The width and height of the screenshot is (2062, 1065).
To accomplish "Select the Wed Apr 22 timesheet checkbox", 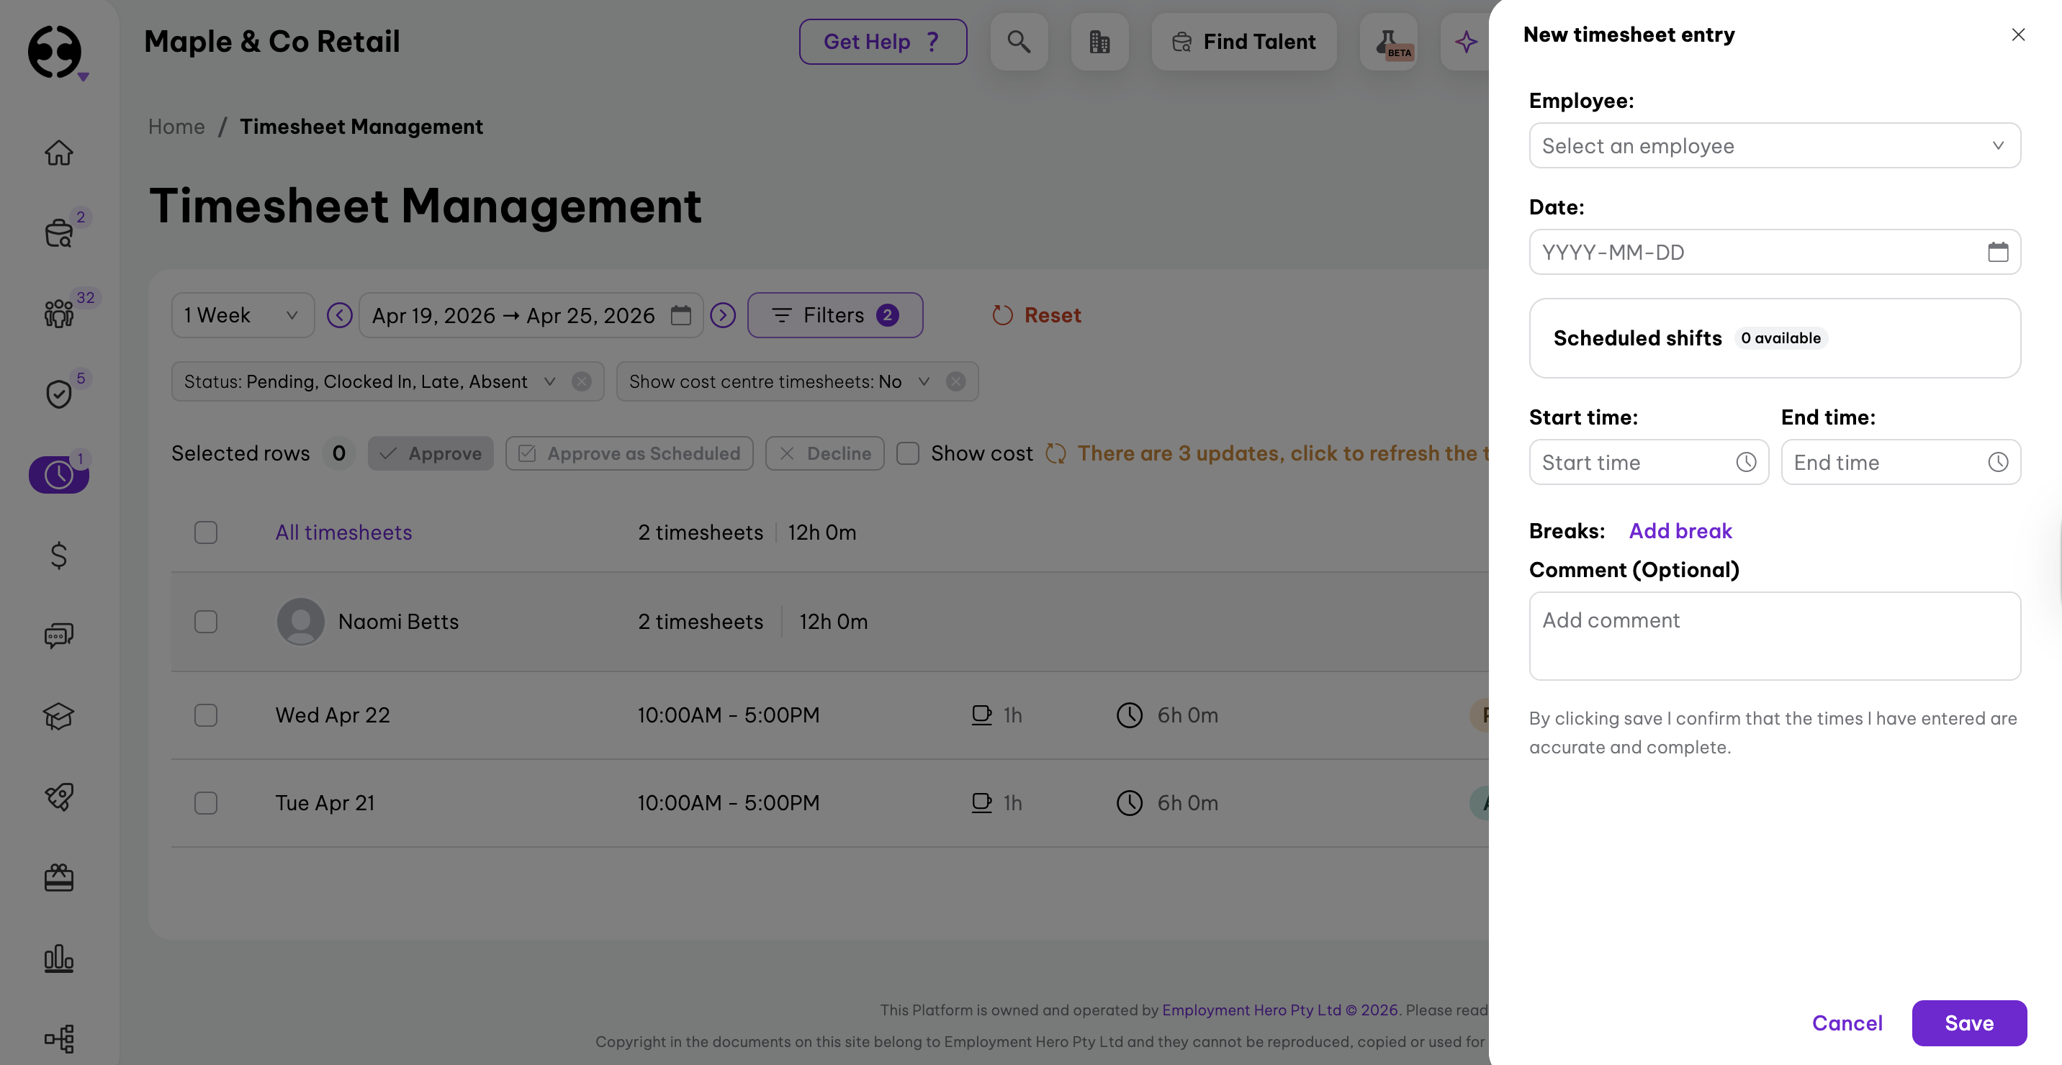I will 206,715.
